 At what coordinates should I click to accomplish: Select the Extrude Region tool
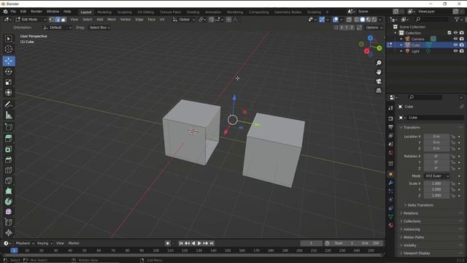click(8, 139)
